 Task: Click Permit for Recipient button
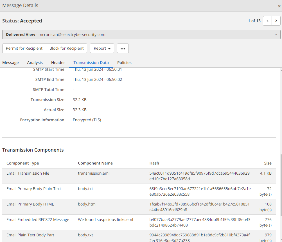24,48
